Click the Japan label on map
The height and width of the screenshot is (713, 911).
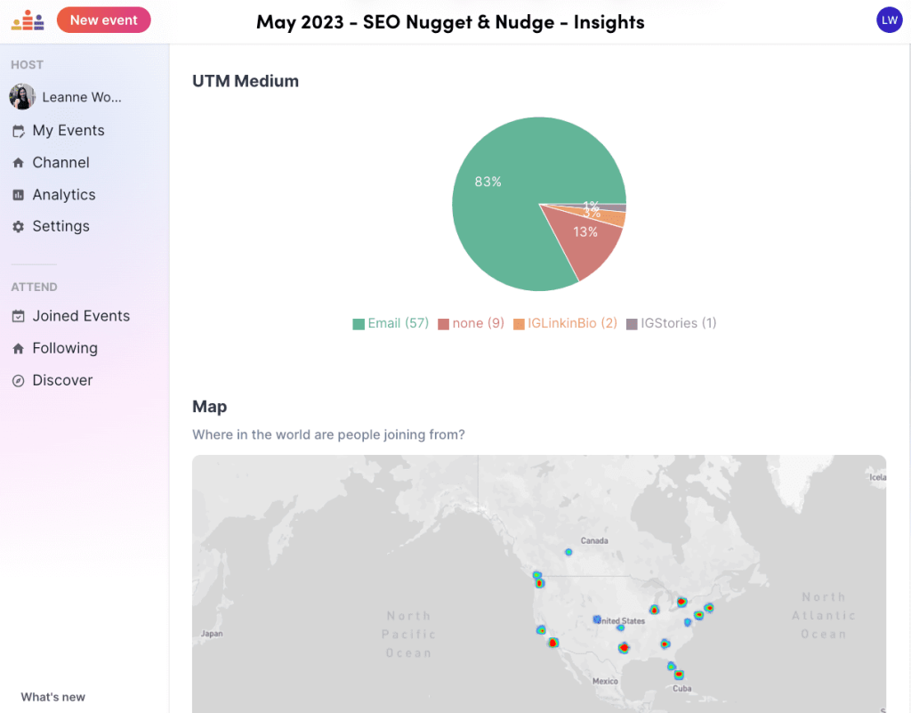212,634
